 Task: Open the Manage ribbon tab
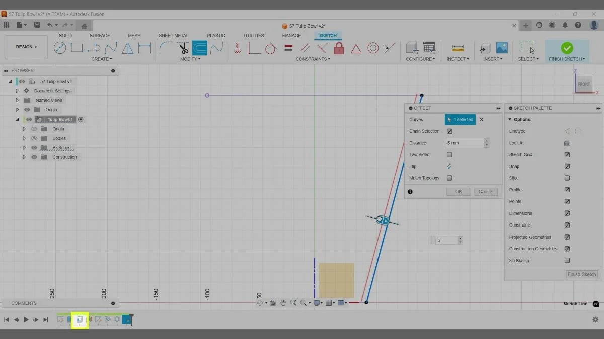click(291, 35)
